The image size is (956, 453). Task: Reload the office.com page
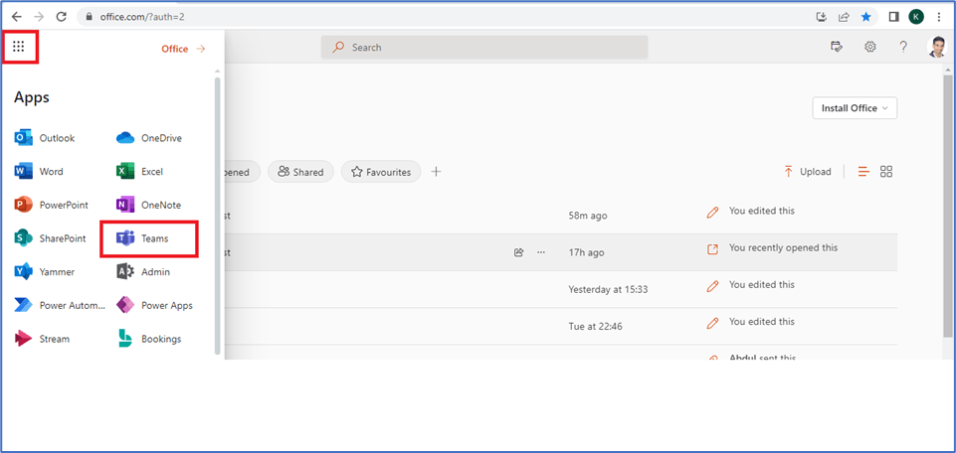coord(61,17)
